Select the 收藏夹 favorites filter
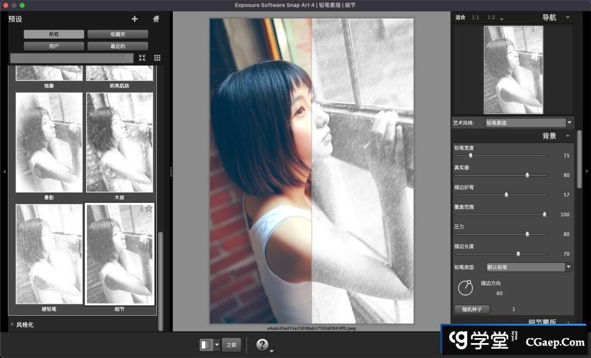 118,34
